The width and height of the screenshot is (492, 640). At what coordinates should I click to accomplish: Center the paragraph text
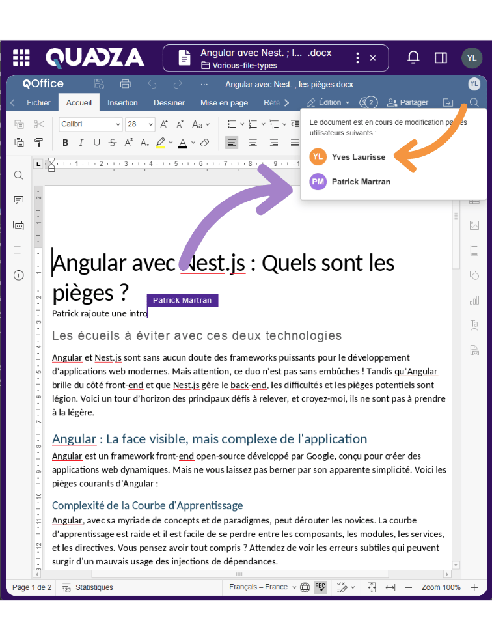(253, 143)
